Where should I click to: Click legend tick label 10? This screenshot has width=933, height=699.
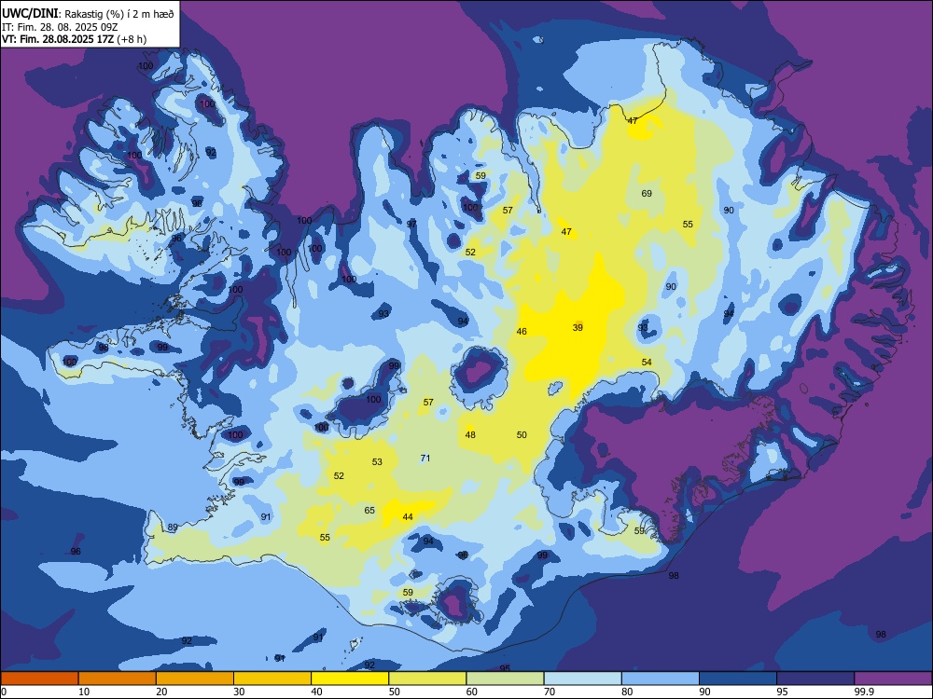(x=84, y=692)
